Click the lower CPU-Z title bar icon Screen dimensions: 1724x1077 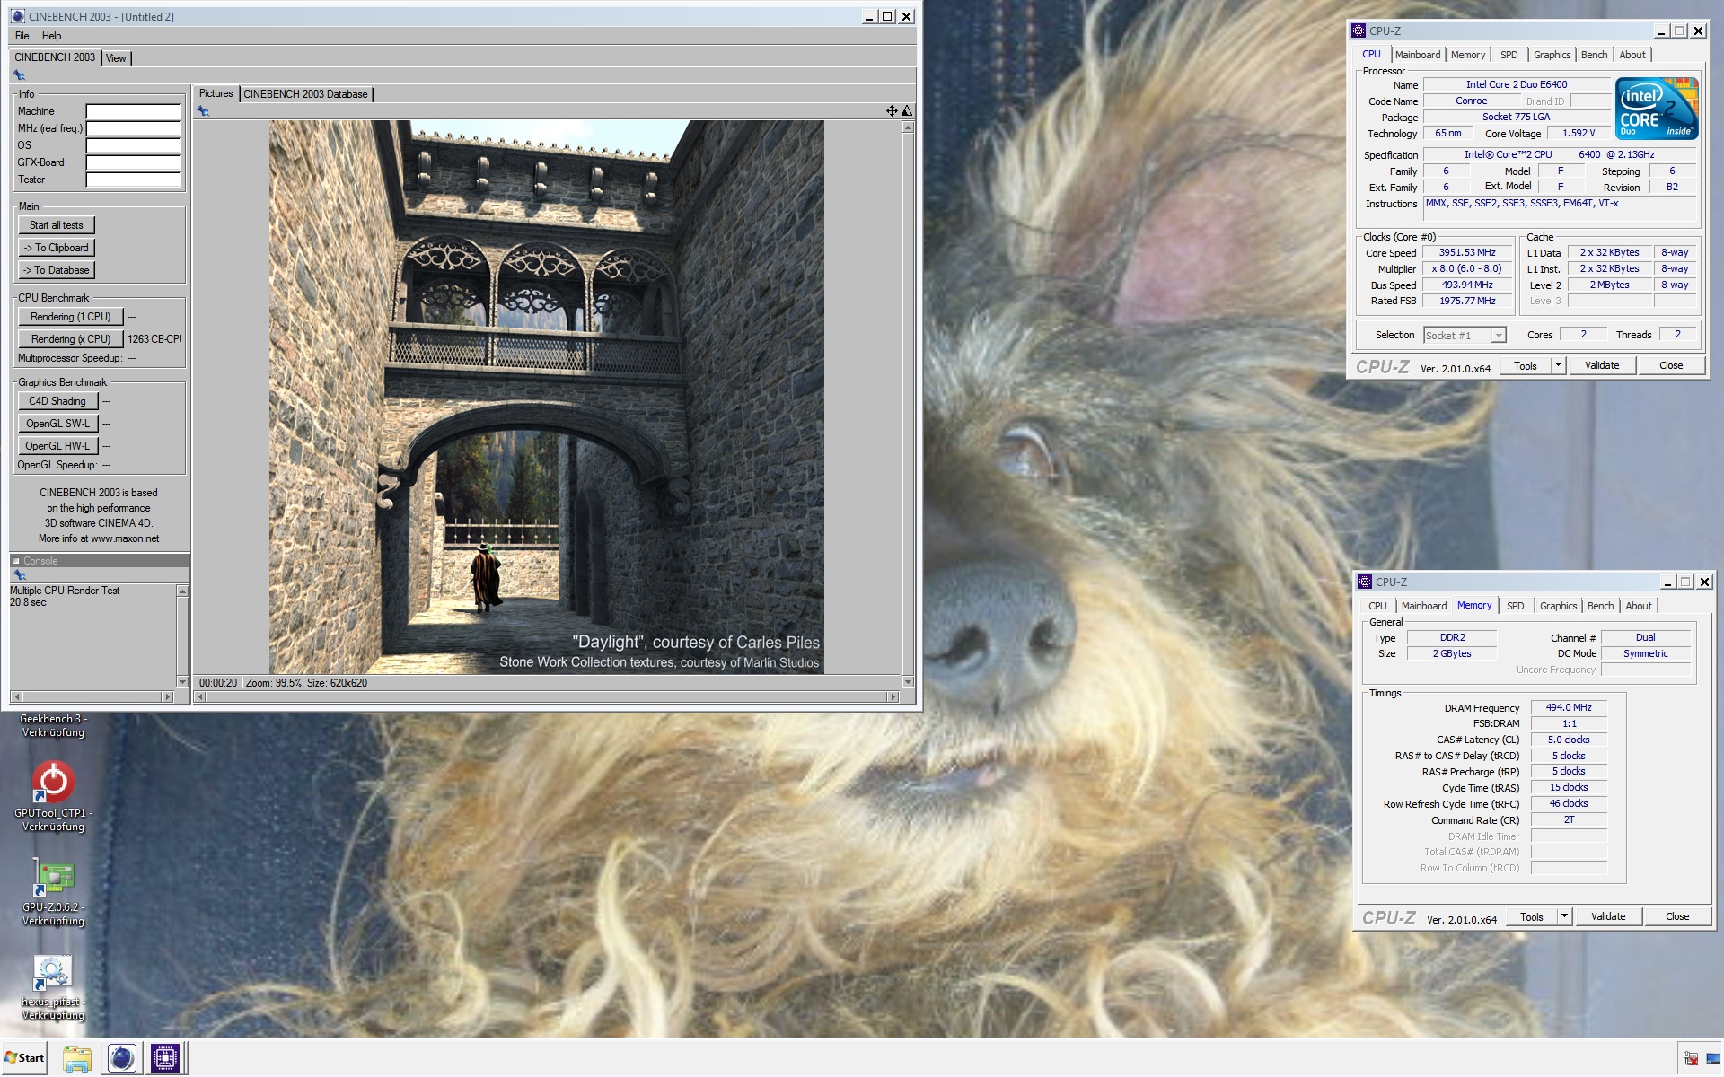pos(1365,582)
